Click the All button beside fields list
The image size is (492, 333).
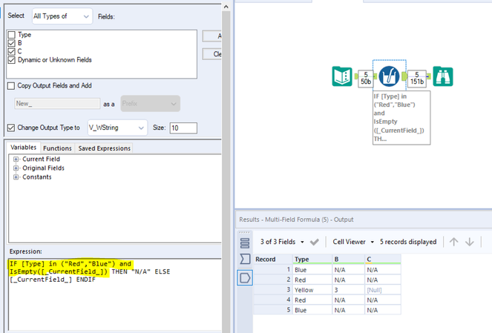pos(212,36)
